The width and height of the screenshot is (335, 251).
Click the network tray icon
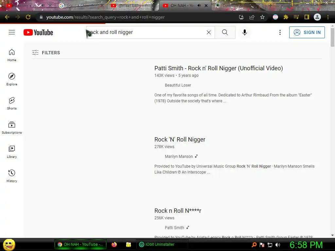click(x=270, y=245)
